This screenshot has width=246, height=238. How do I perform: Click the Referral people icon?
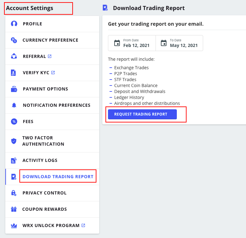pyautogui.click(x=14, y=56)
